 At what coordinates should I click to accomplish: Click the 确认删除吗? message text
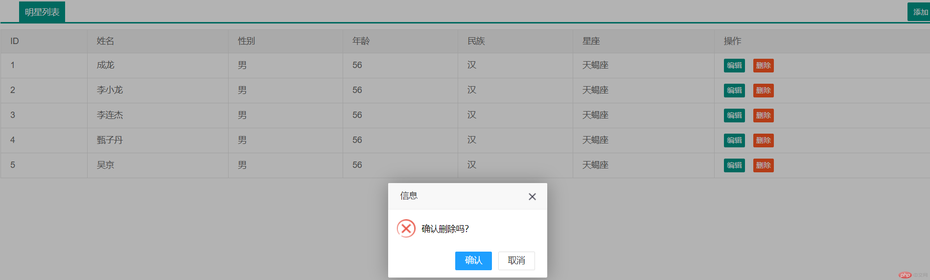(445, 229)
